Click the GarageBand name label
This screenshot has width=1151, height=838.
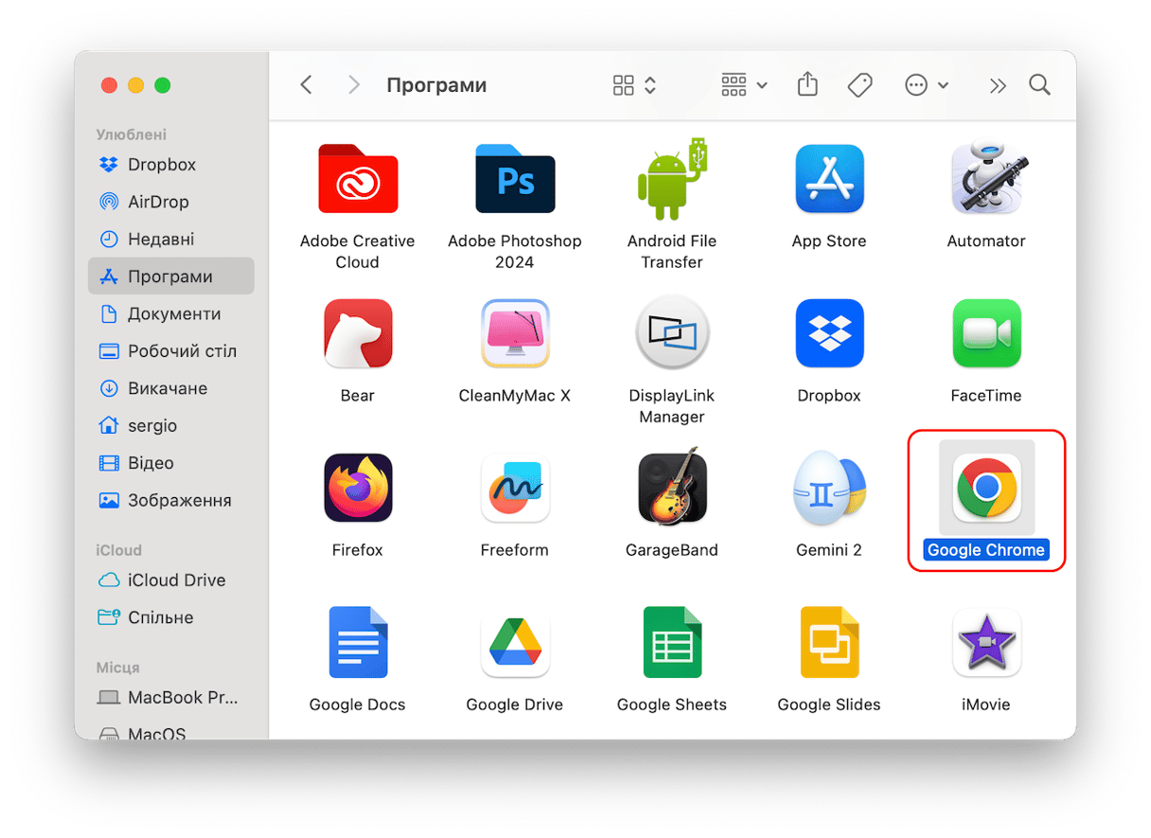(x=672, y=550)
